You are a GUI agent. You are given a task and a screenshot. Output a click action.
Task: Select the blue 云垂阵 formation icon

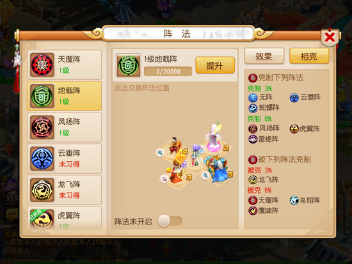point(42,159)
